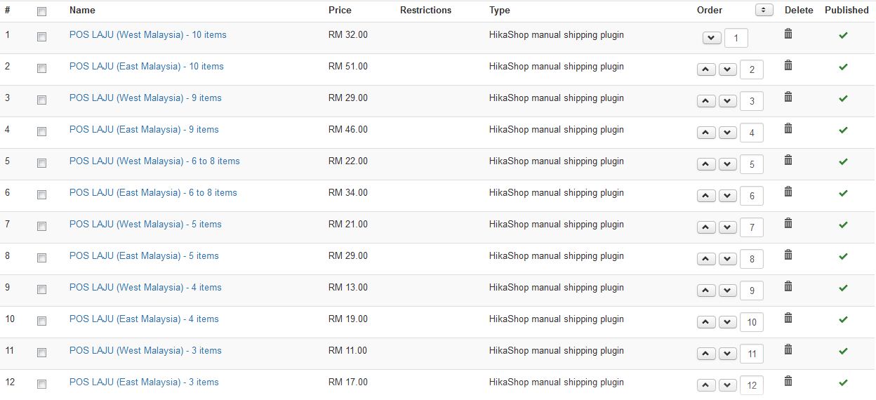Sort table by Price column header
This screenshot has height=400, width=876.
click(340, 11)
